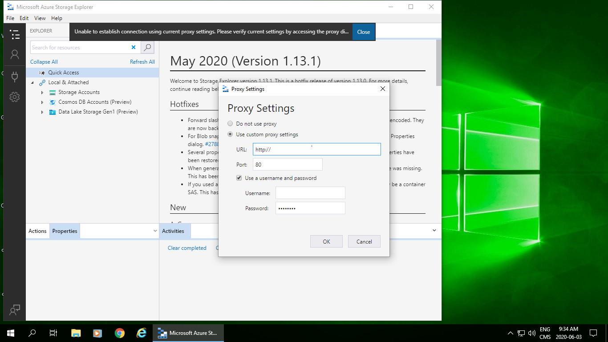Click the volume speaker tray icon
The width and height of the screenshot is (608, 342).
point(532,333)
